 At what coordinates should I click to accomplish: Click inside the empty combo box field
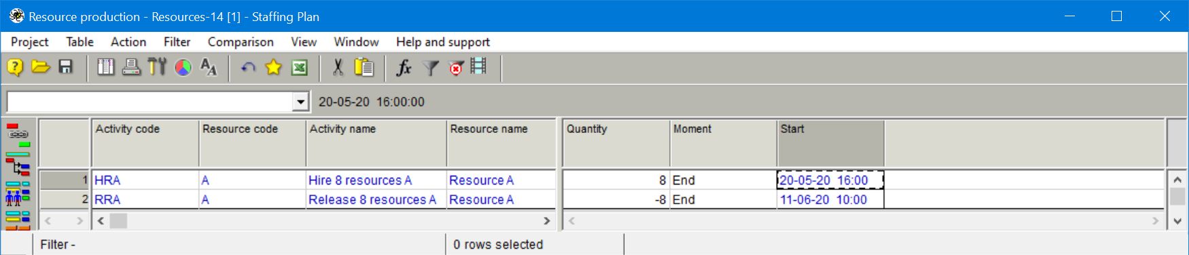(x=150, y=102)
